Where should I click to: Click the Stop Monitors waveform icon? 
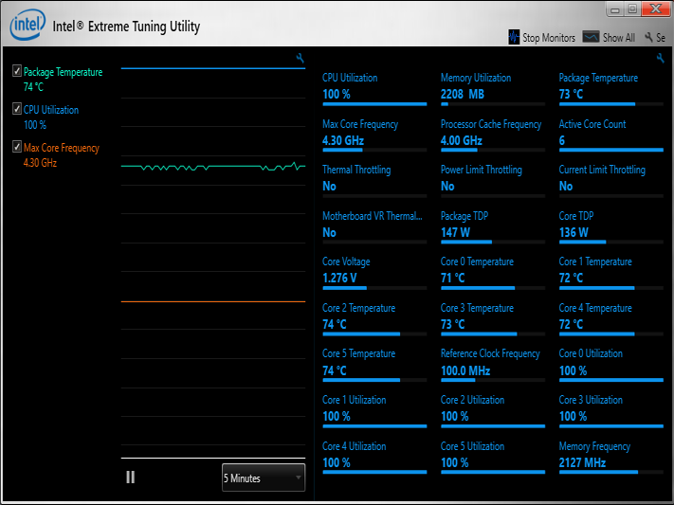click(514, 37)
